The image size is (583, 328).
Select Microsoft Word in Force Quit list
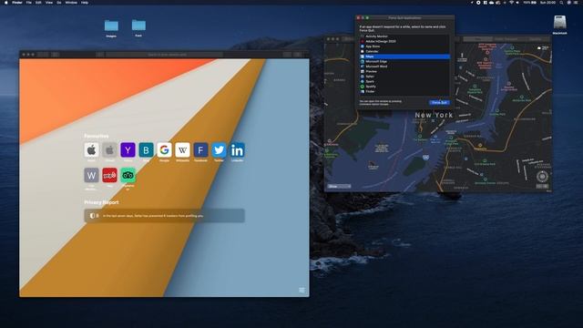pyautogui.click(x=404, y=67)
